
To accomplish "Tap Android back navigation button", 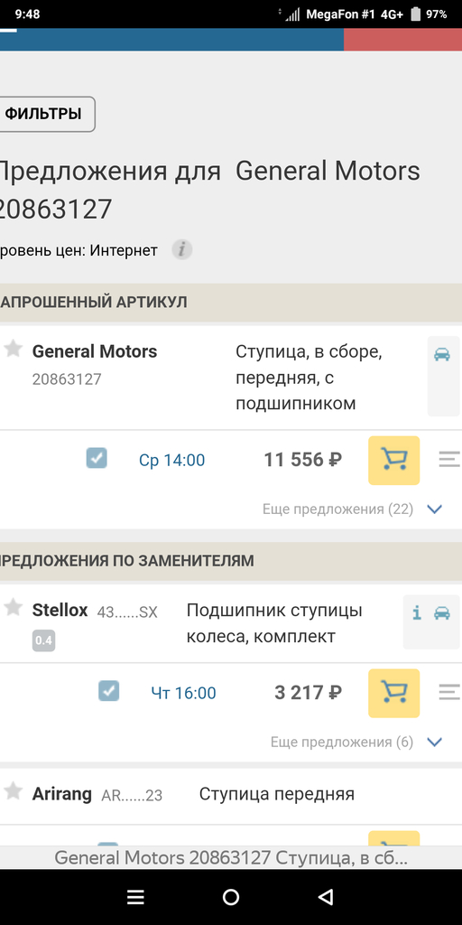I will coord(325,897).
